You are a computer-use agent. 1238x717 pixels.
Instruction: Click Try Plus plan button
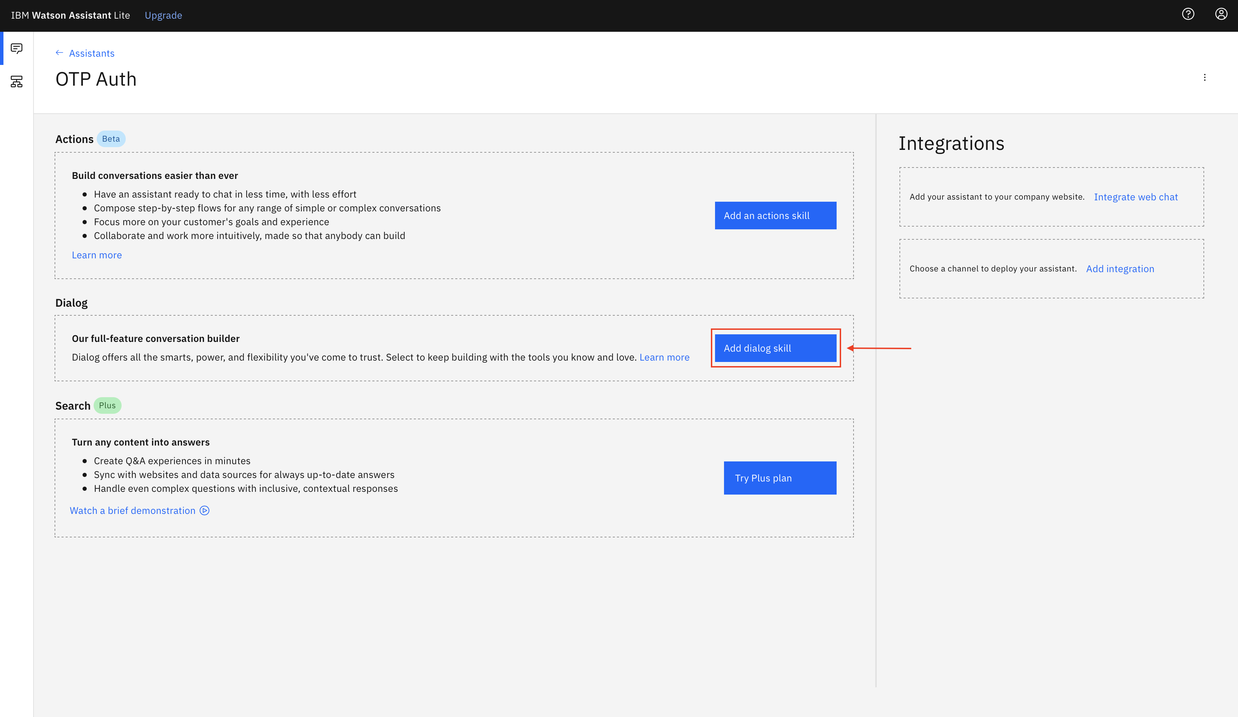pos(780,478)
